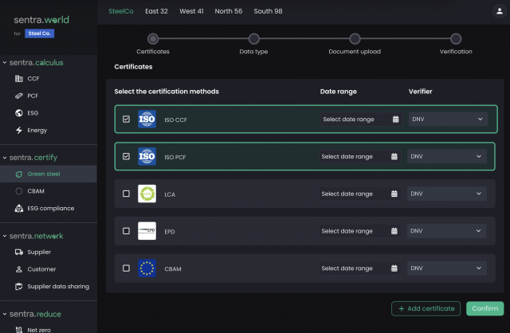Open verifier dropdown for ISO PCF
510x333 pixels.
point(447,156)
